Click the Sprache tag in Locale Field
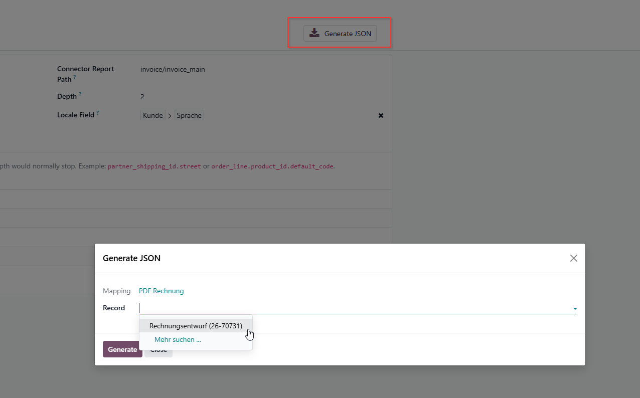Screen dimensions: 640x398 (189, 115)
